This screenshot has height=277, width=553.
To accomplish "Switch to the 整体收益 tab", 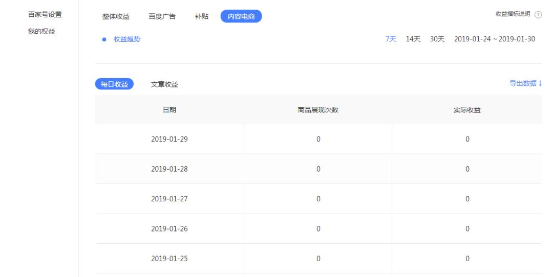I will 116,16.
